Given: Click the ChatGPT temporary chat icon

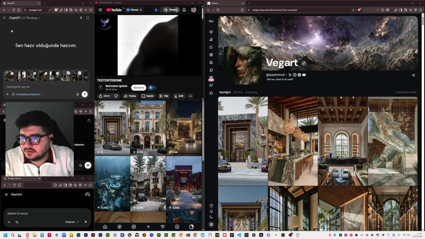Looking at the screenshot, I should pos(88,18).
